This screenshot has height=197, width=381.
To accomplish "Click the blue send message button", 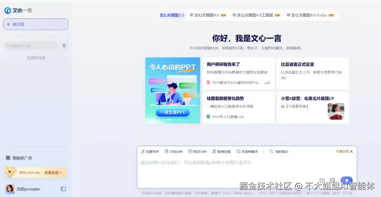I will pos(346,181).
